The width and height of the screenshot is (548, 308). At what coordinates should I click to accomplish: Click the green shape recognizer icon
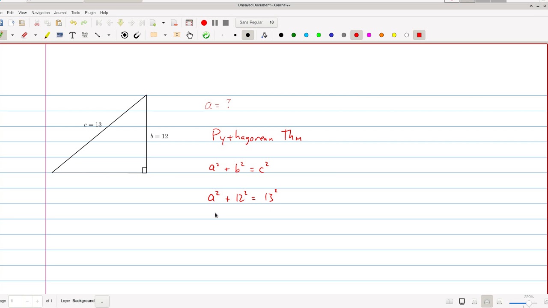pyautogui.click(x=206, y=35)
